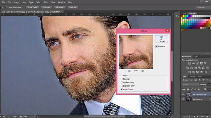Create a new group folder icon
This screenshot has width=211, height=118.
pos(202,117)
